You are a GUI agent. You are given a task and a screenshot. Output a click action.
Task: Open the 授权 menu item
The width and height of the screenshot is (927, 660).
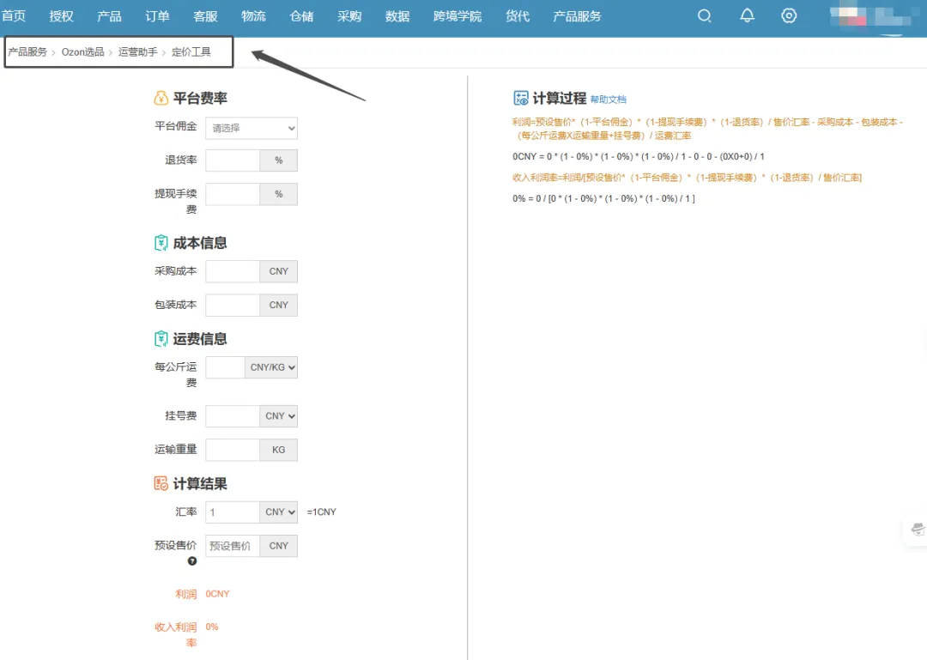coord(62,16)
